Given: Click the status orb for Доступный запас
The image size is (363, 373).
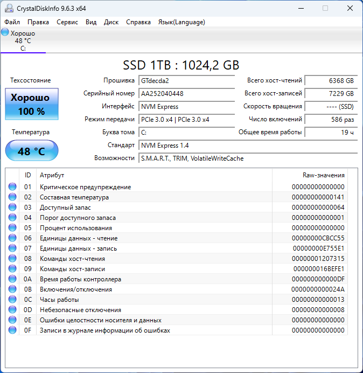Looking at the screenshot, I should pos(12,208).
